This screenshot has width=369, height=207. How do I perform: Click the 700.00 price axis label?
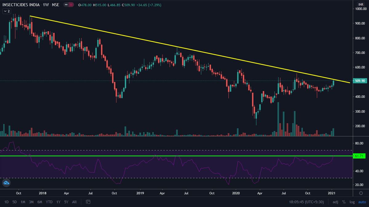pos(359,53)
